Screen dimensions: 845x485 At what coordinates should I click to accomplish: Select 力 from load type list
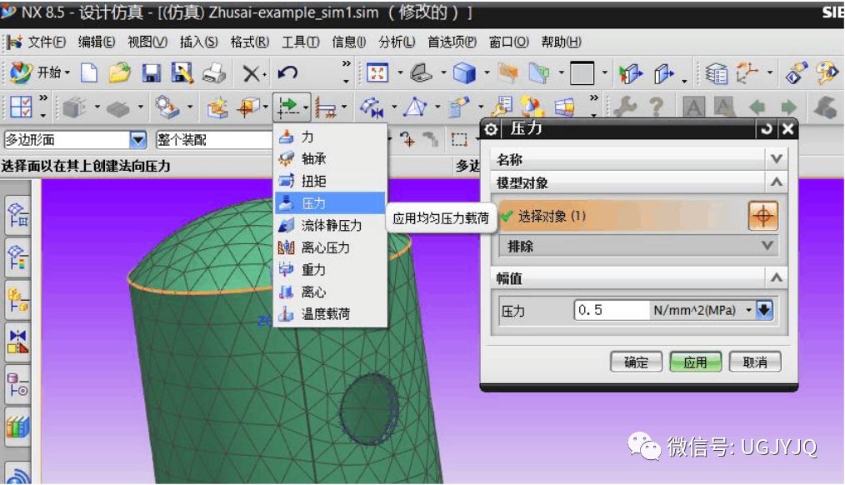[x=330, y=137]
